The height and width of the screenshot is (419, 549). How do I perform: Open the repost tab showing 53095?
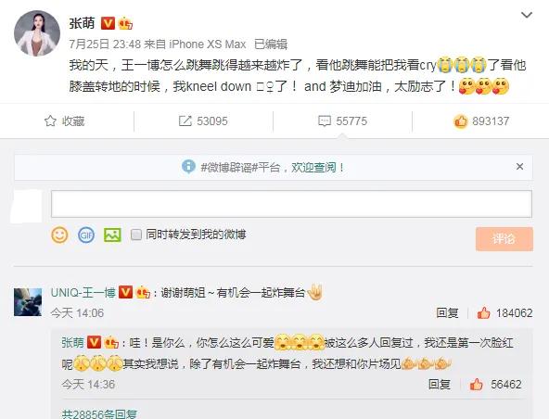coord(203,121)
